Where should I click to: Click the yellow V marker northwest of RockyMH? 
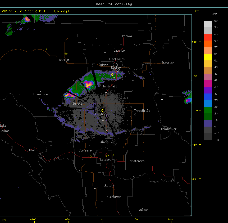[46, 49]
